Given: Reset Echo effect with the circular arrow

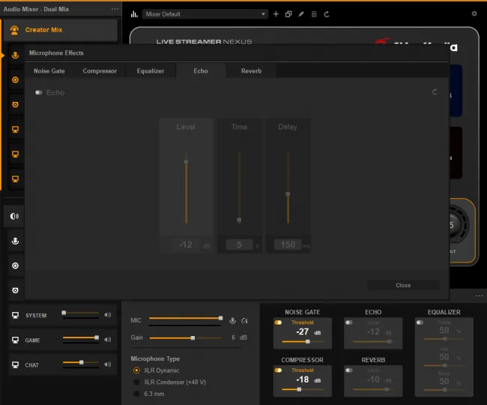Looking at the screenshot, I should point(435,92).
